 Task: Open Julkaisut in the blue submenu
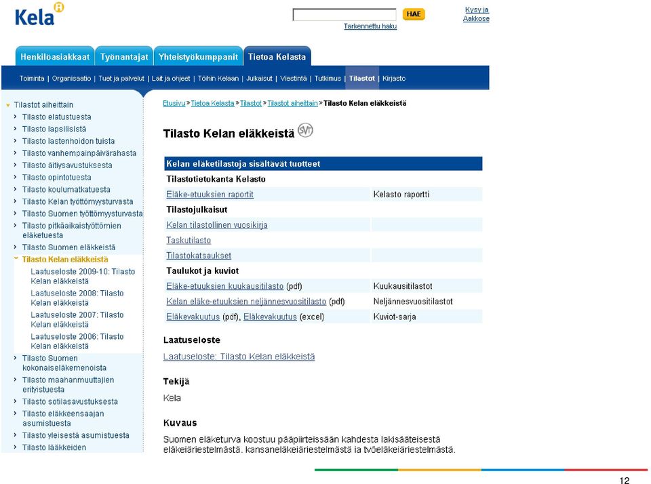coord(260,79)
